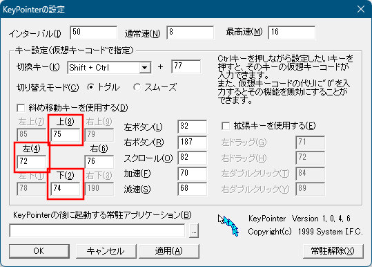
Task: Click the キャンセル button
Action: point(106,251)
